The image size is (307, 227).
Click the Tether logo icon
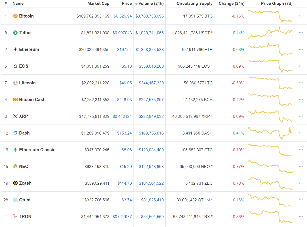[x=15, y=33]
